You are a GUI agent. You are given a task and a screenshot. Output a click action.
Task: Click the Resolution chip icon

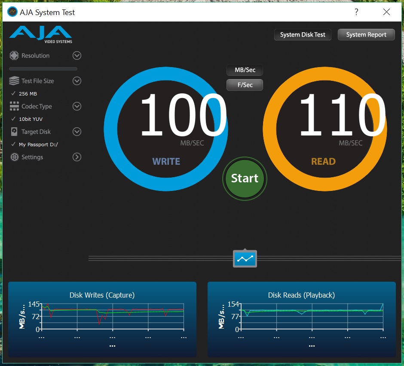[x=14, y=55]
